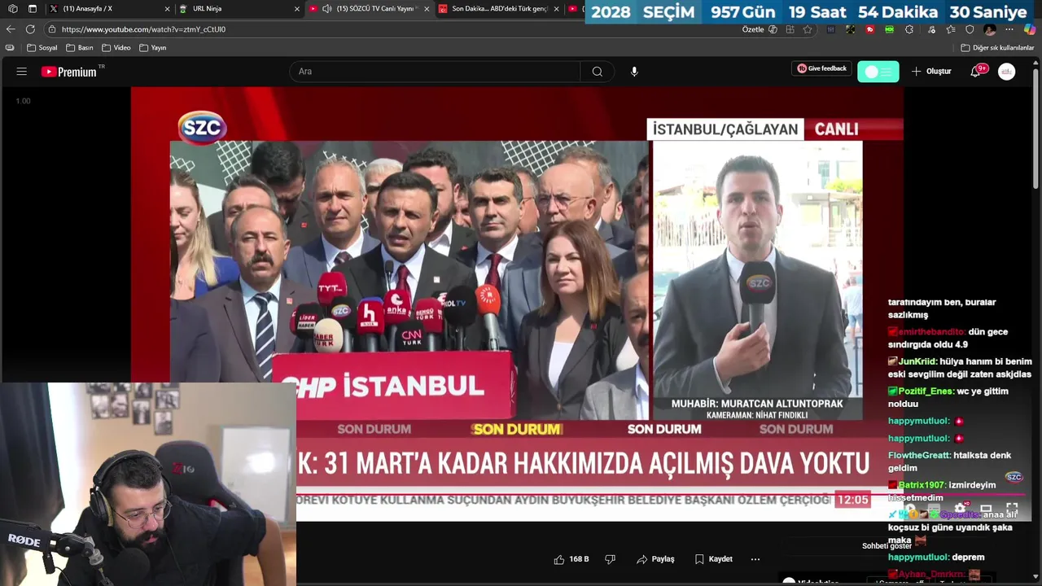Open the Sosyal bookmarks folder
The height and width of the screenshot is (586, 1042).
(x=42, y=48)
